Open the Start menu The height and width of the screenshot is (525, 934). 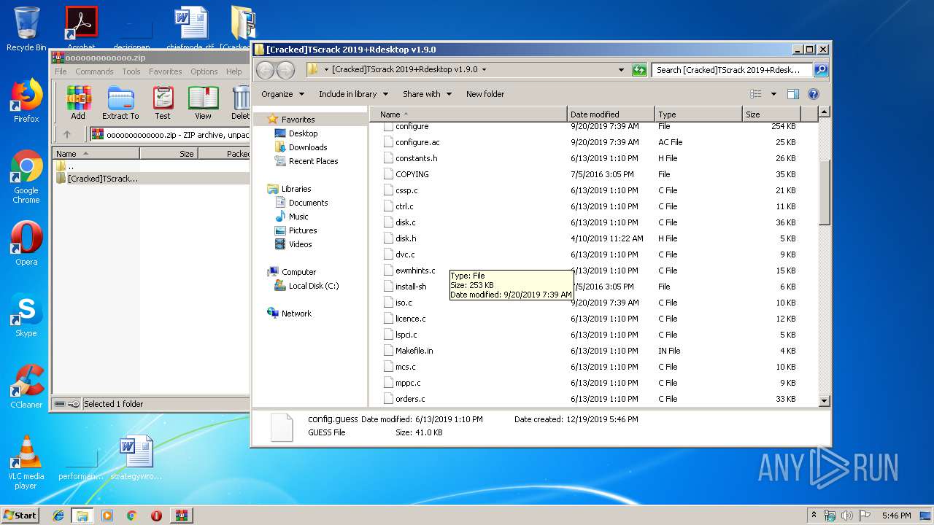[x=20, y=516]
